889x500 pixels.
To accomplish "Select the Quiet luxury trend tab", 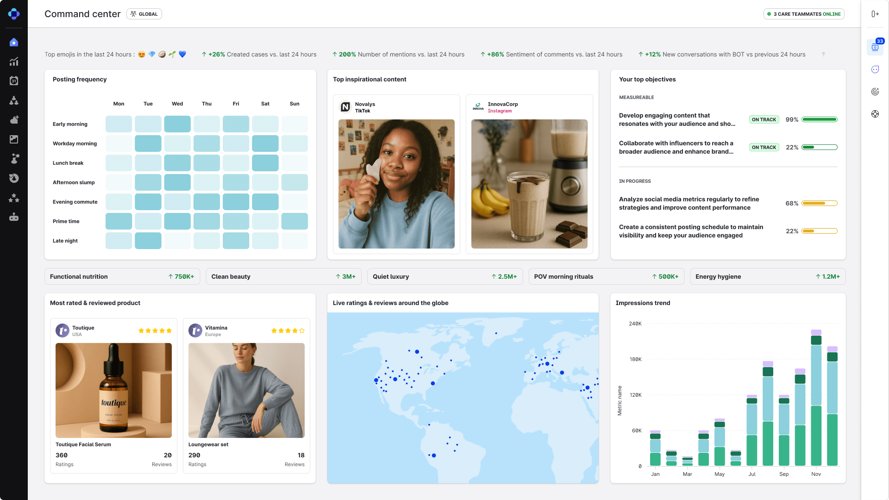I will pyautogui.click(x=444, y=276).
